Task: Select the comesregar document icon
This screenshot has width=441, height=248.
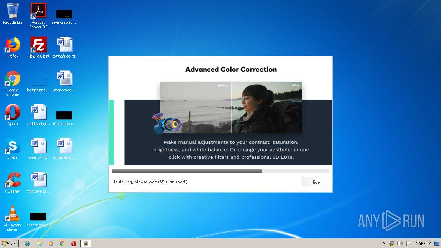Action: 64,149
